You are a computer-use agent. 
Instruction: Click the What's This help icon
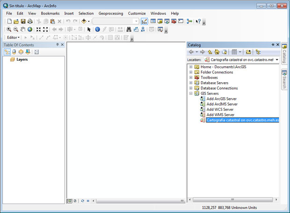coord(198,21)
